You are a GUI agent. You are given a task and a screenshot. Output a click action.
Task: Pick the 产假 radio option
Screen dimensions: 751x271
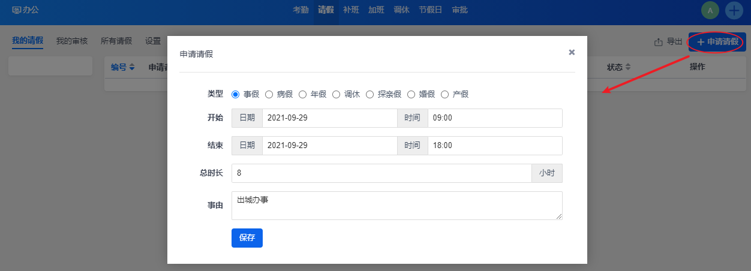[444, 94]
